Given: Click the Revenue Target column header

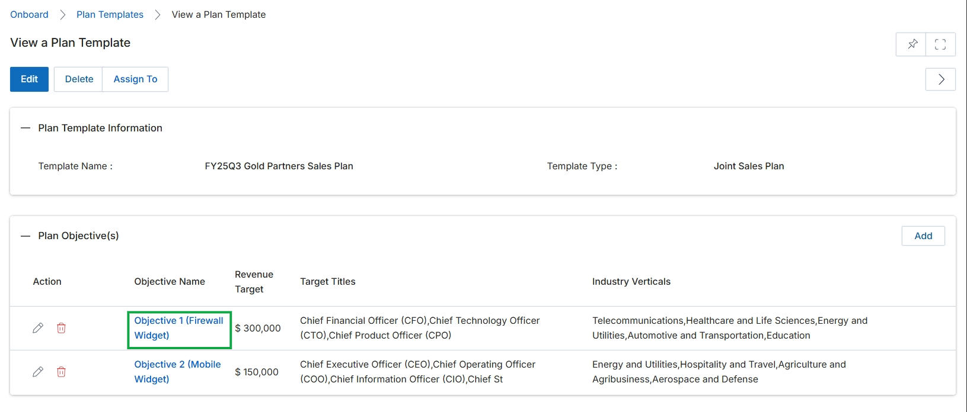Looking at the screenshot, I should (254, 282).
